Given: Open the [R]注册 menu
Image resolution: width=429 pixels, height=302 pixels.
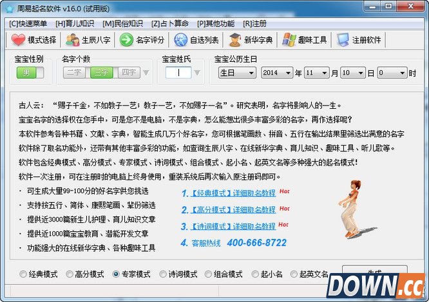Looking at the screenshot, I should (x=254, y=24).
